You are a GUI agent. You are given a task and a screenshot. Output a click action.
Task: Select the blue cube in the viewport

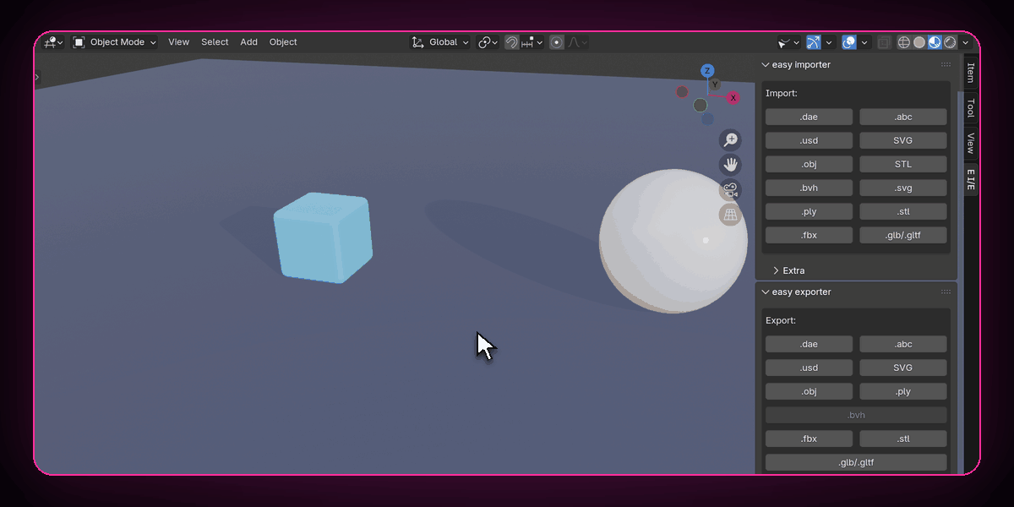click(323, 238)
